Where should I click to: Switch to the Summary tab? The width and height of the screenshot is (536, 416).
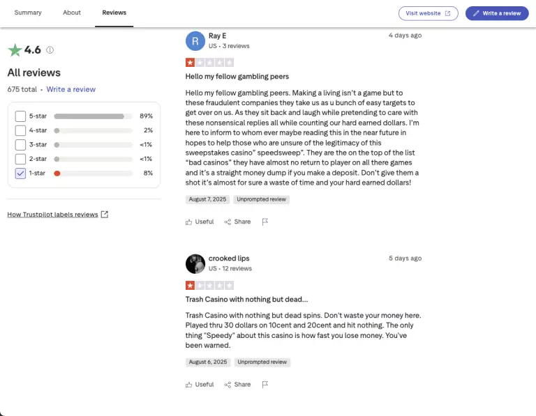[x=28, y=13]
